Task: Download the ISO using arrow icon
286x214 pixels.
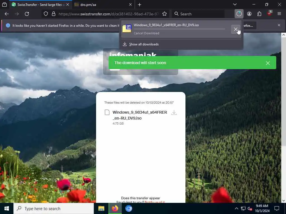Action: point(174,113)
